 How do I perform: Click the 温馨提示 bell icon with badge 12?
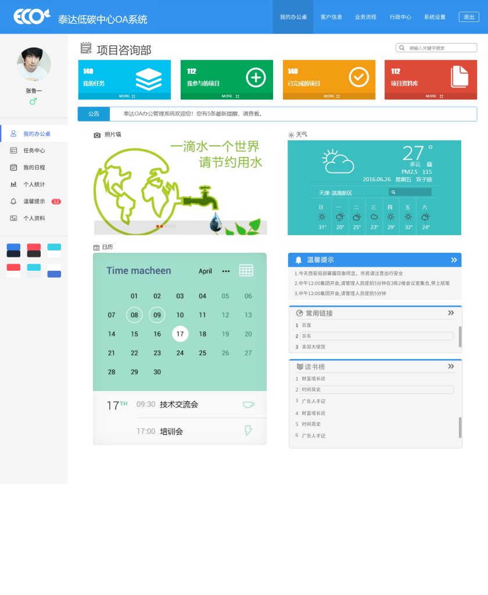[13, 200]
